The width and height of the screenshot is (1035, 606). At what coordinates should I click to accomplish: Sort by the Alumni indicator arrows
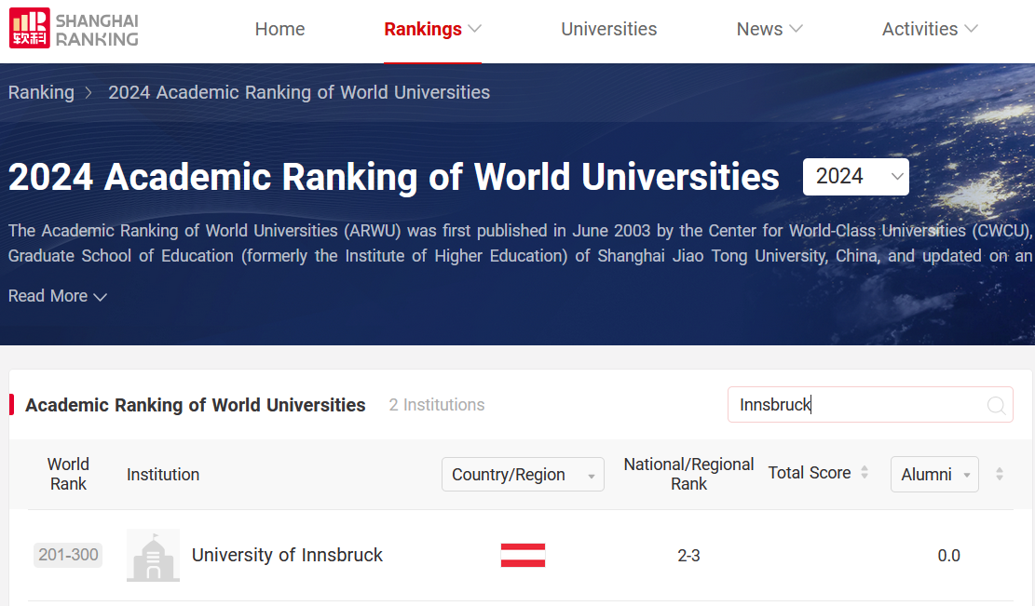point(1000,474)
